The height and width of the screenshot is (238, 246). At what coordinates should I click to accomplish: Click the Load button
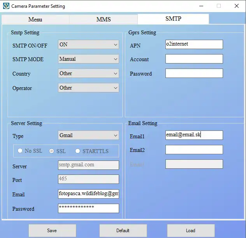(x=191, y=231)
